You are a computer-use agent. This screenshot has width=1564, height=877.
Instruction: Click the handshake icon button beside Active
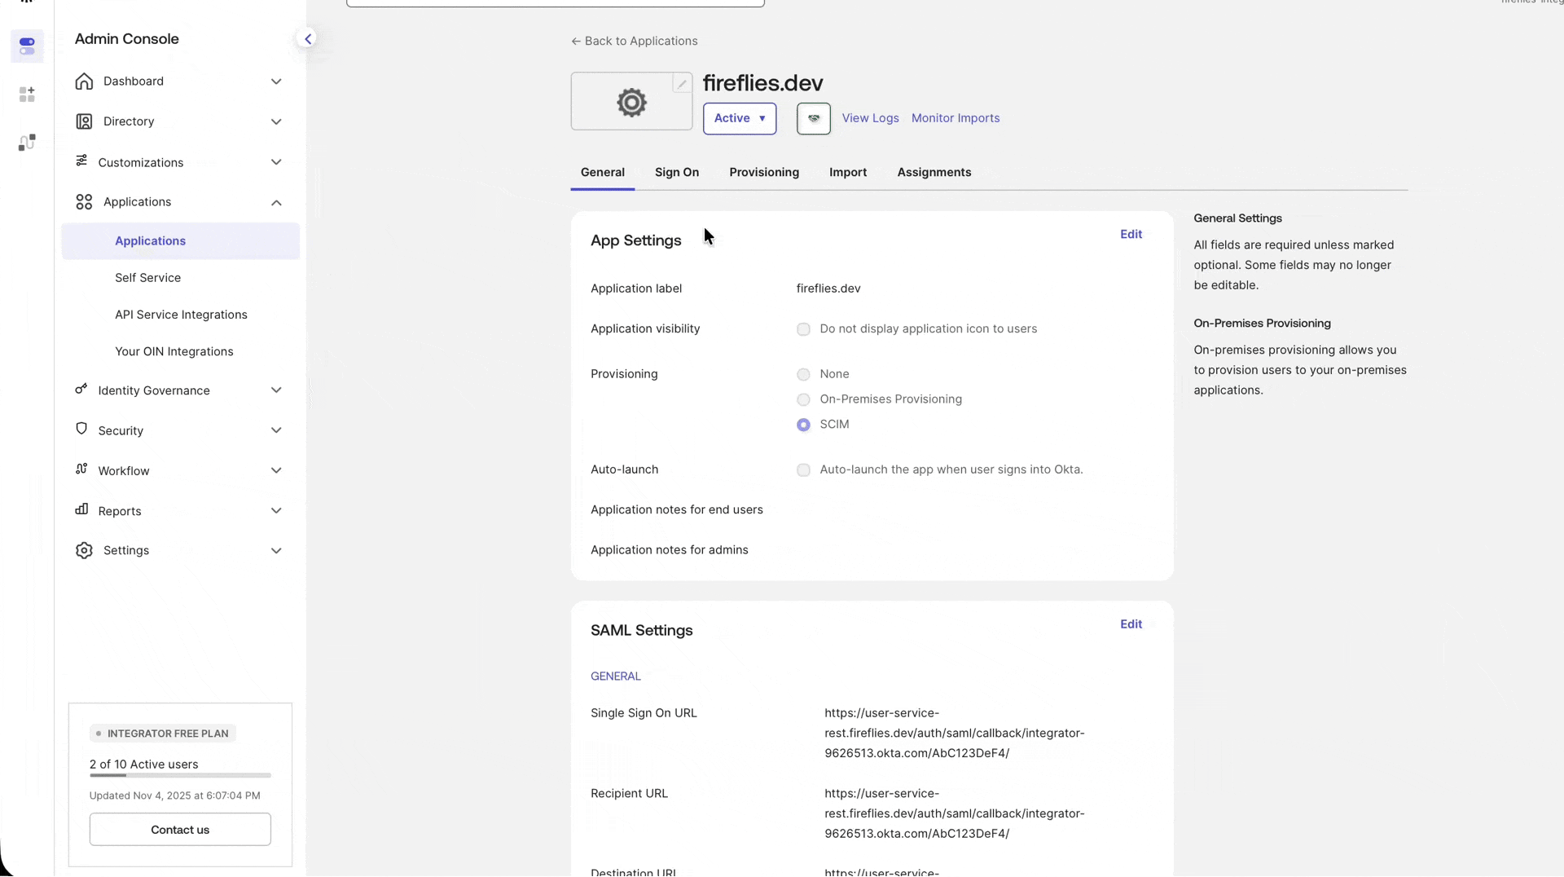pyautogui.click(x=813, y=118)
